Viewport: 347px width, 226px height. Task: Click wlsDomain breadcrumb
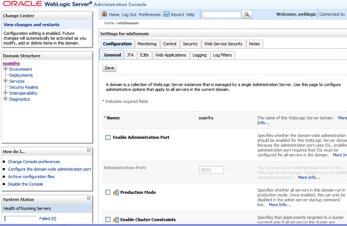tap(128, 23)
